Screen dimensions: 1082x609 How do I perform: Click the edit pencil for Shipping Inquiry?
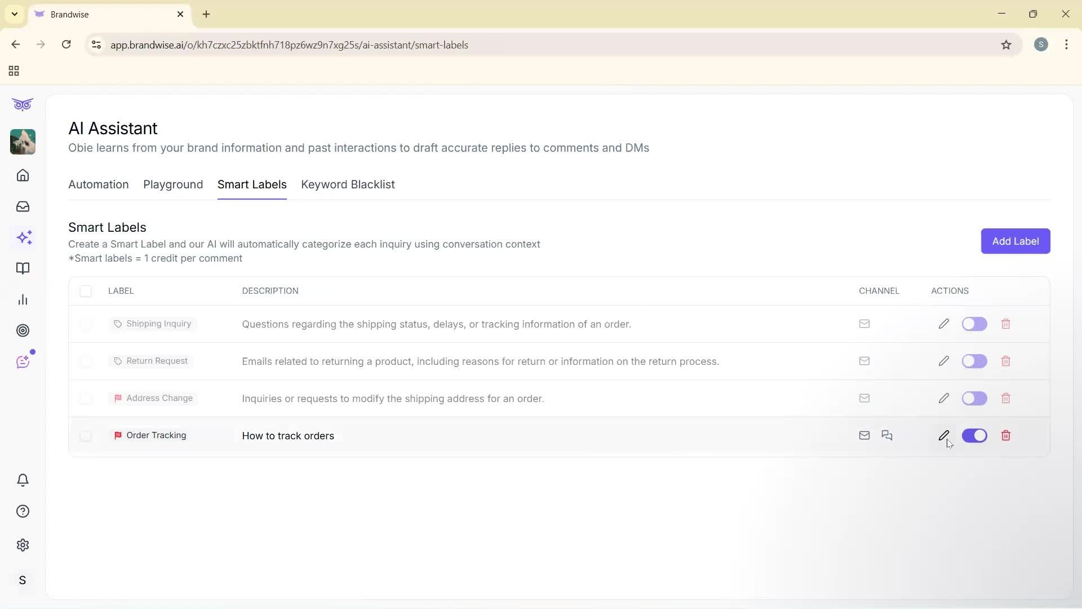click(x=944, y=324)
